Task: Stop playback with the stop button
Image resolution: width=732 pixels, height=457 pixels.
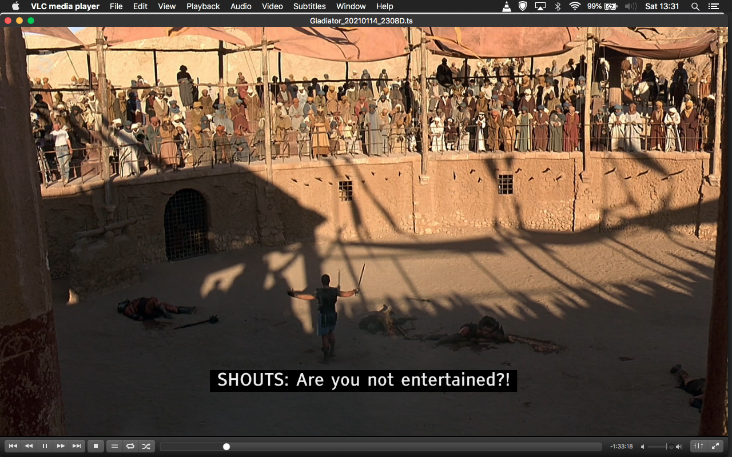Action: tap(96, 446)
